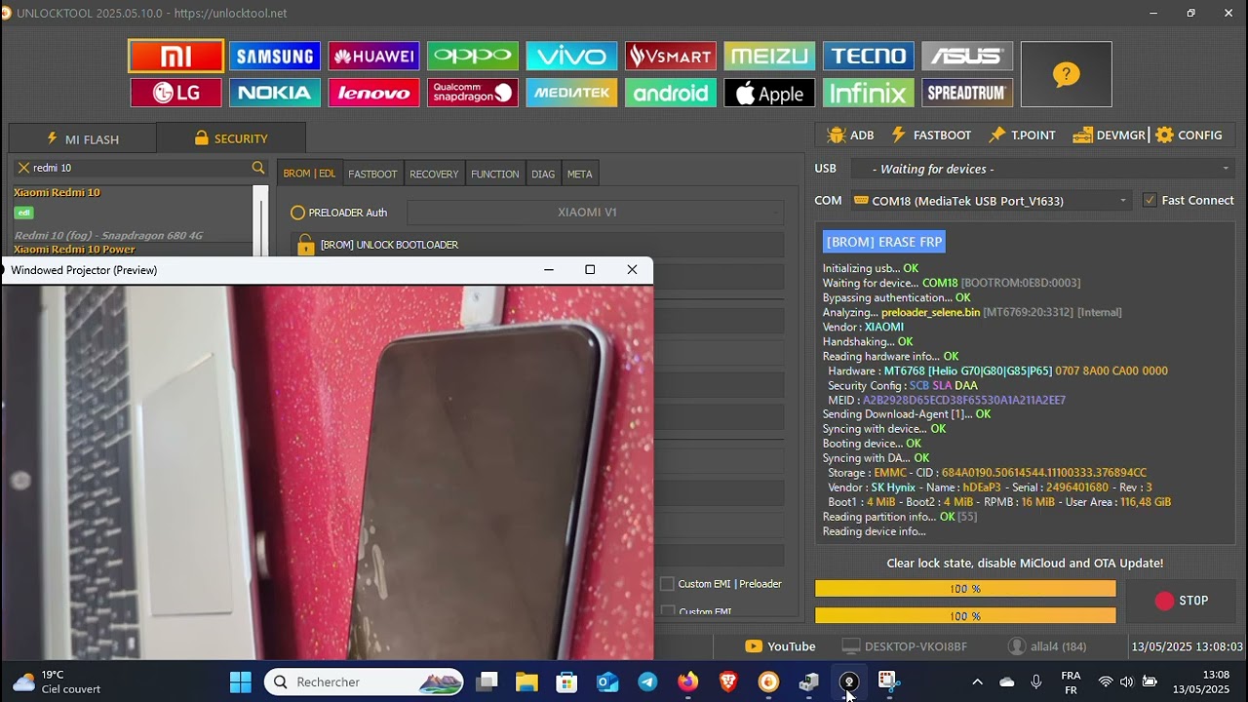
Task: Open the FUNCTION tab
Action: pyautogui.click(x=495, y=174)
